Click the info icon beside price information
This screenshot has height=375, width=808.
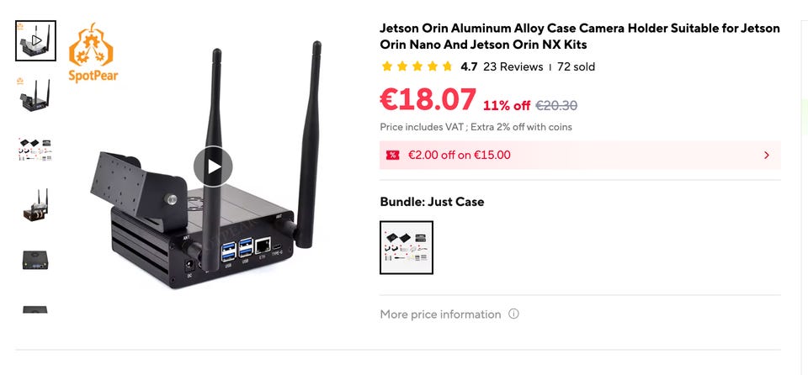(513, 314)
